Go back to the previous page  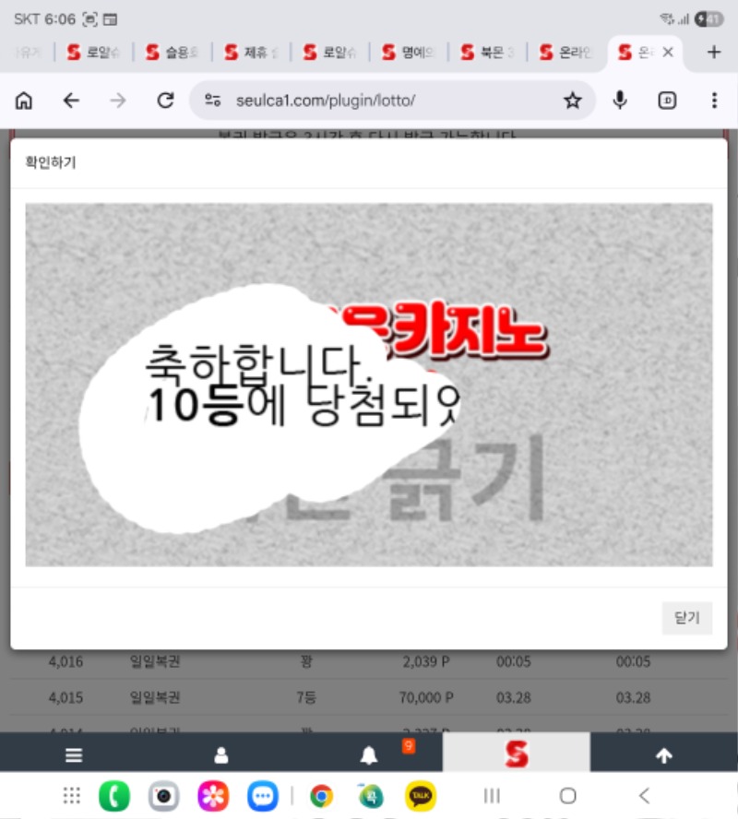tap(71, 101)
